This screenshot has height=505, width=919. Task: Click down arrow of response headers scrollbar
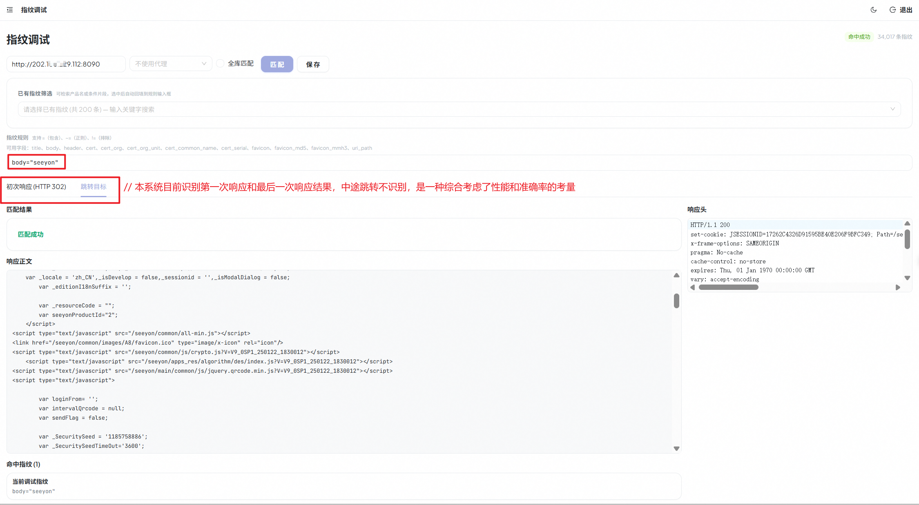907,278
